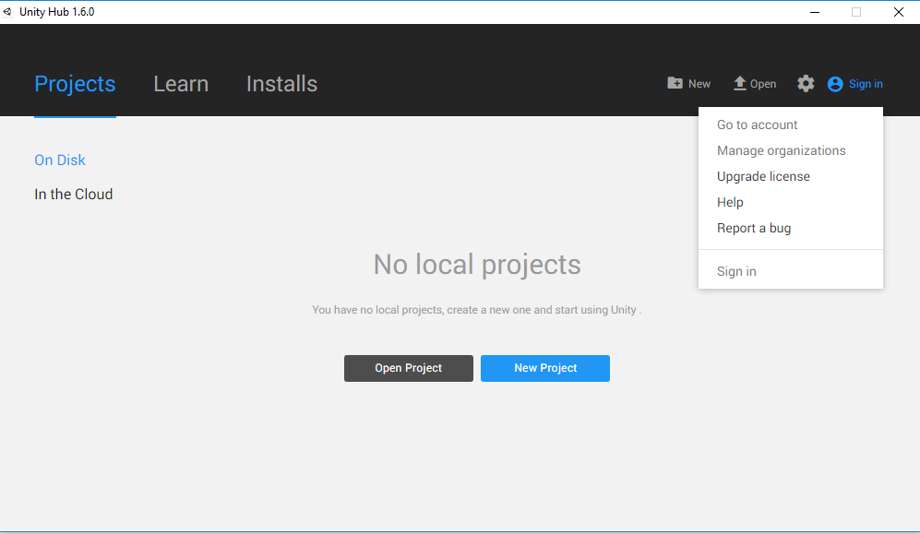Switch to the Projects tab

point(75,84)
